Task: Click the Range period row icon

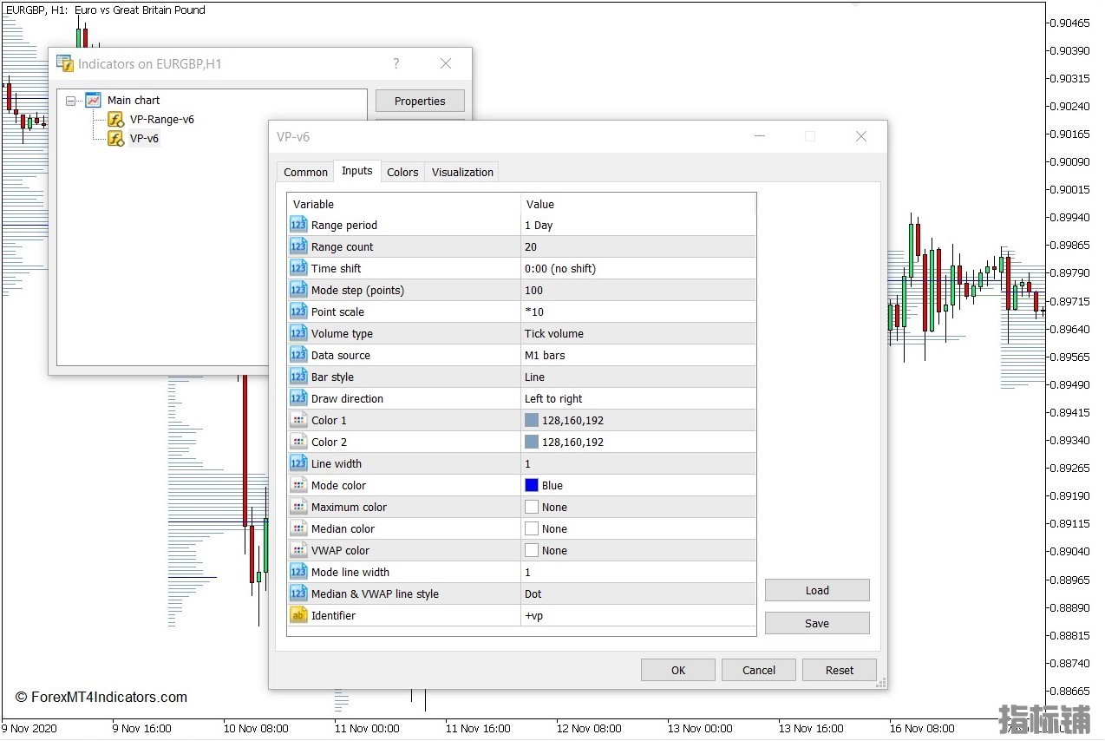Action: [298, 225]
